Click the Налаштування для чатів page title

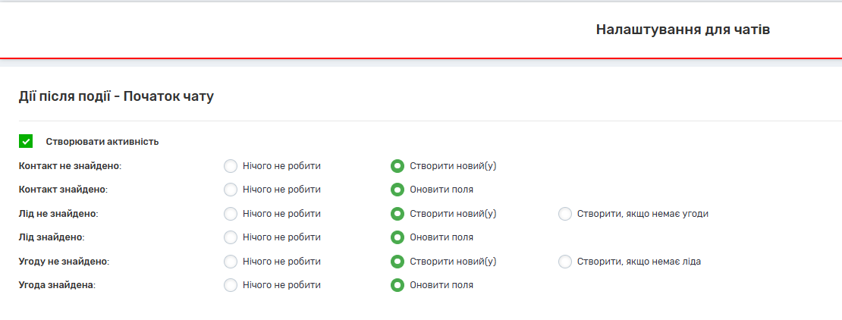[683, 30]
